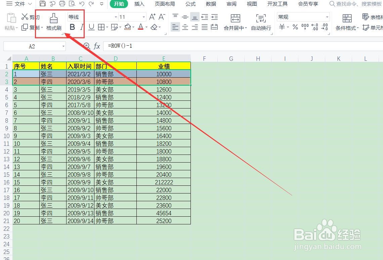The height and width of the screenshot is (260, 383).
Task: Click the decrease decimal places icon
Action: click(x=325, y=27)
